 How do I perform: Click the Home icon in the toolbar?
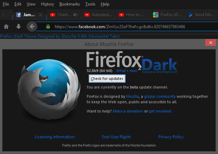pos(6,26)
